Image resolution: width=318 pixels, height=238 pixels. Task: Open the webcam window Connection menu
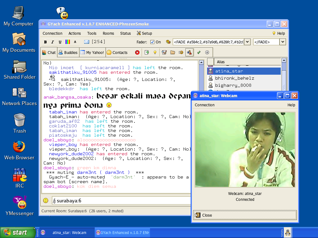coord(205,105)
